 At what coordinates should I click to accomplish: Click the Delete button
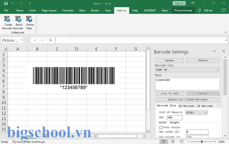(203, 61)
